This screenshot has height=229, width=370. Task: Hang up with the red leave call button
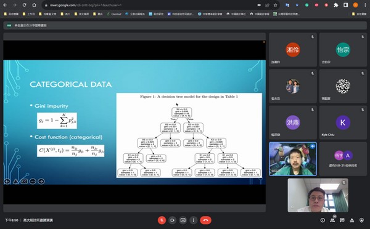tap(205, 220)
